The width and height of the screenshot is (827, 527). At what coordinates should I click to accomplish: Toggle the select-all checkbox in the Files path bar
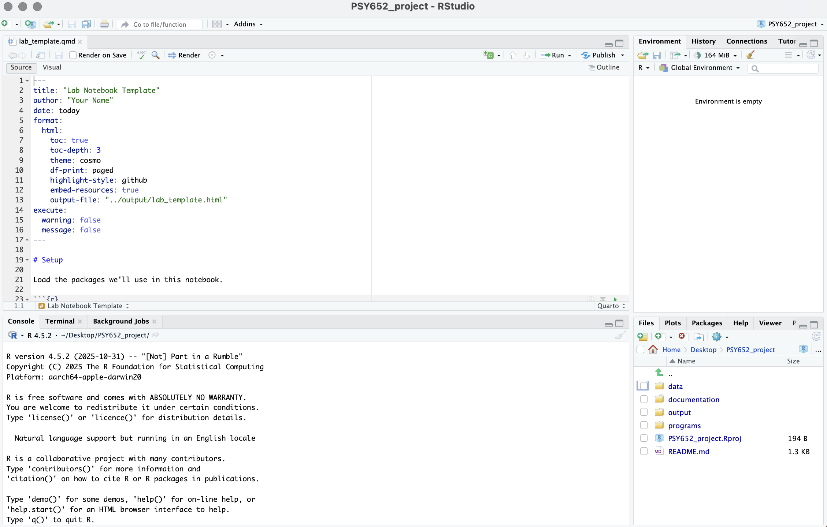click(x=640, y=350)
